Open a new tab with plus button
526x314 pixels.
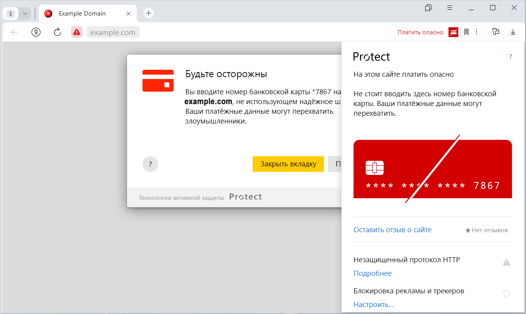[148, 13]
